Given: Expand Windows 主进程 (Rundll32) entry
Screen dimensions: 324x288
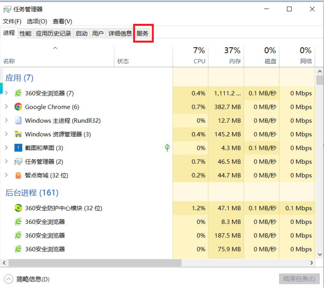Looking at the screenshot, I should 7,120.
